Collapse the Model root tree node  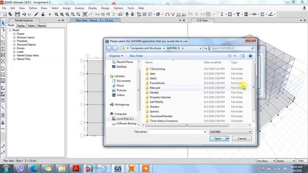pos(10,30)
